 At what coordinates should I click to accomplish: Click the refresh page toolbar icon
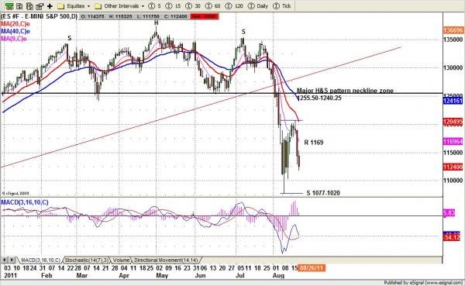(29, 5)
